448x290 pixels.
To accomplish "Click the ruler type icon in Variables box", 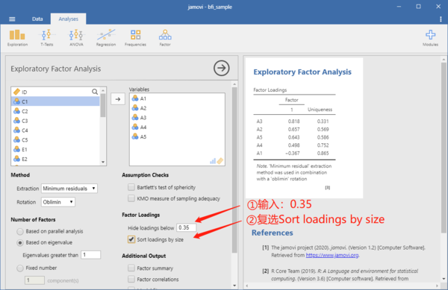I will pos(220,161).
